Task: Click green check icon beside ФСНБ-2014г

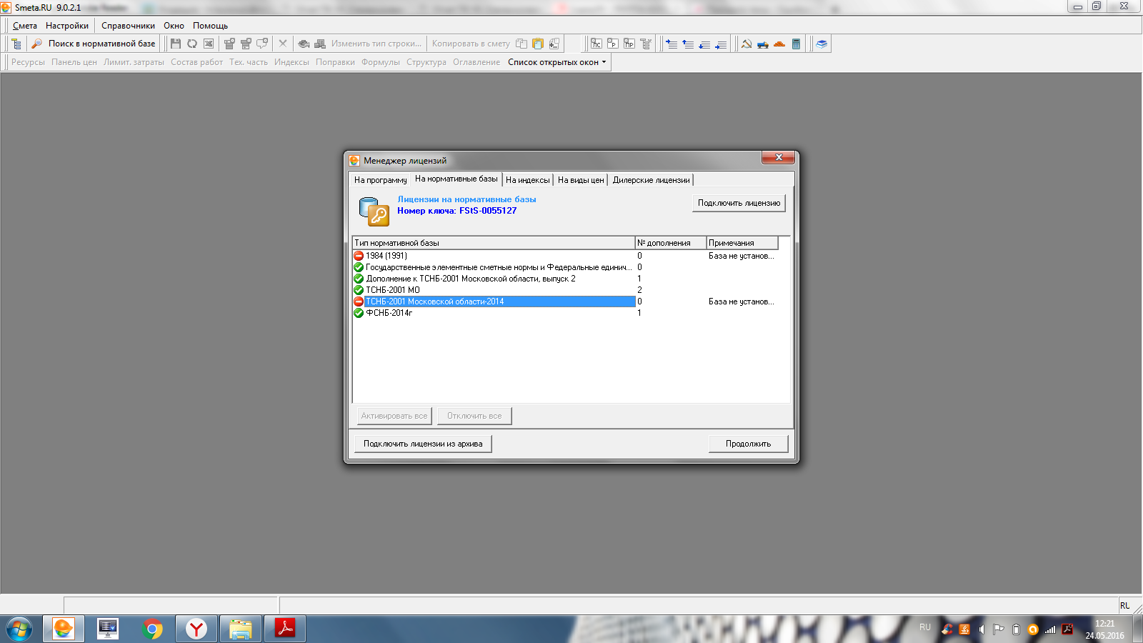Action: 359,313
